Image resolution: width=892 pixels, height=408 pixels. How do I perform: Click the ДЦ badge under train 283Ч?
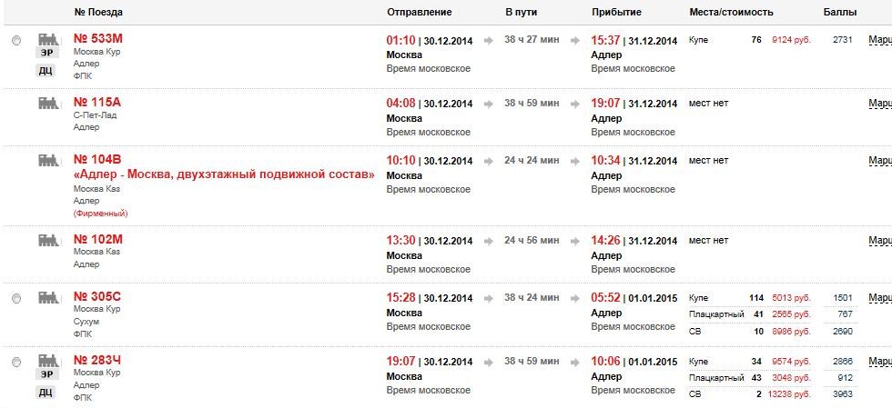tap(46, 392)
